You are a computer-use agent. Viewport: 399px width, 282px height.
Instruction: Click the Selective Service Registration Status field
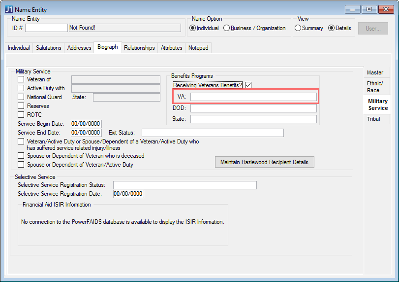coord(184,185)
